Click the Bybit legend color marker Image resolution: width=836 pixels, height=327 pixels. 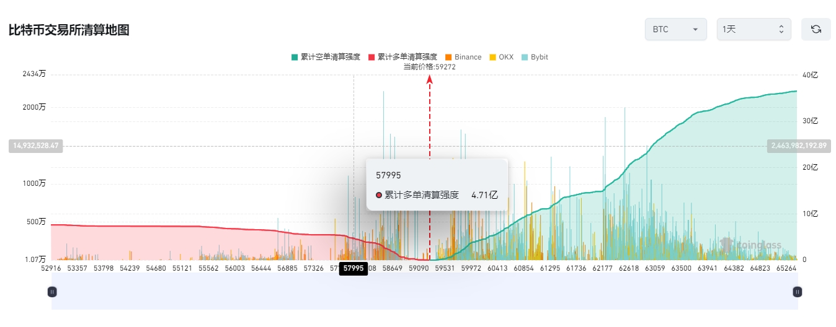coord(525,57)
